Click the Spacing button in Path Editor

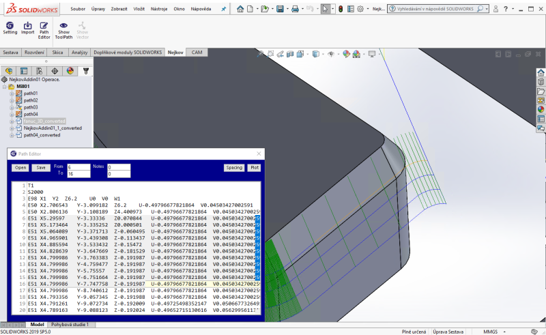click(x=234, y=167)
